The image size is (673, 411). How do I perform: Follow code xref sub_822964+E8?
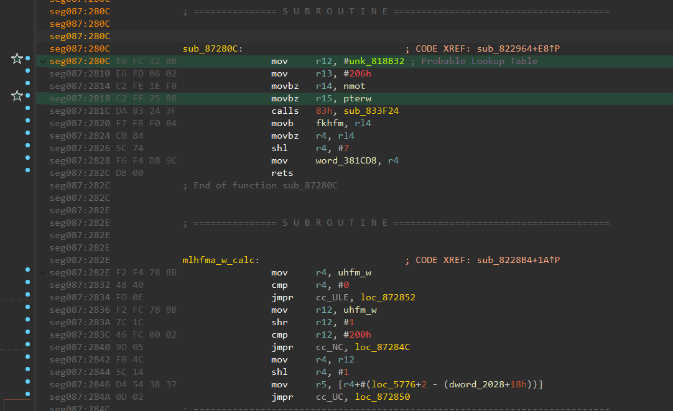tap(519, 48)
